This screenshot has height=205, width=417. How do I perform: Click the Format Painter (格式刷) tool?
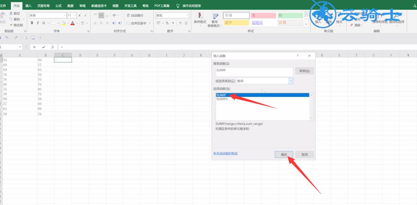(16, 25)
